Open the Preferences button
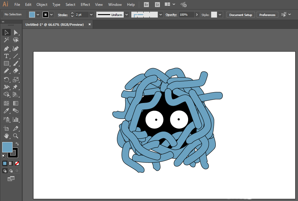Viewport: 298px width, 201px height. coord(267,15)
